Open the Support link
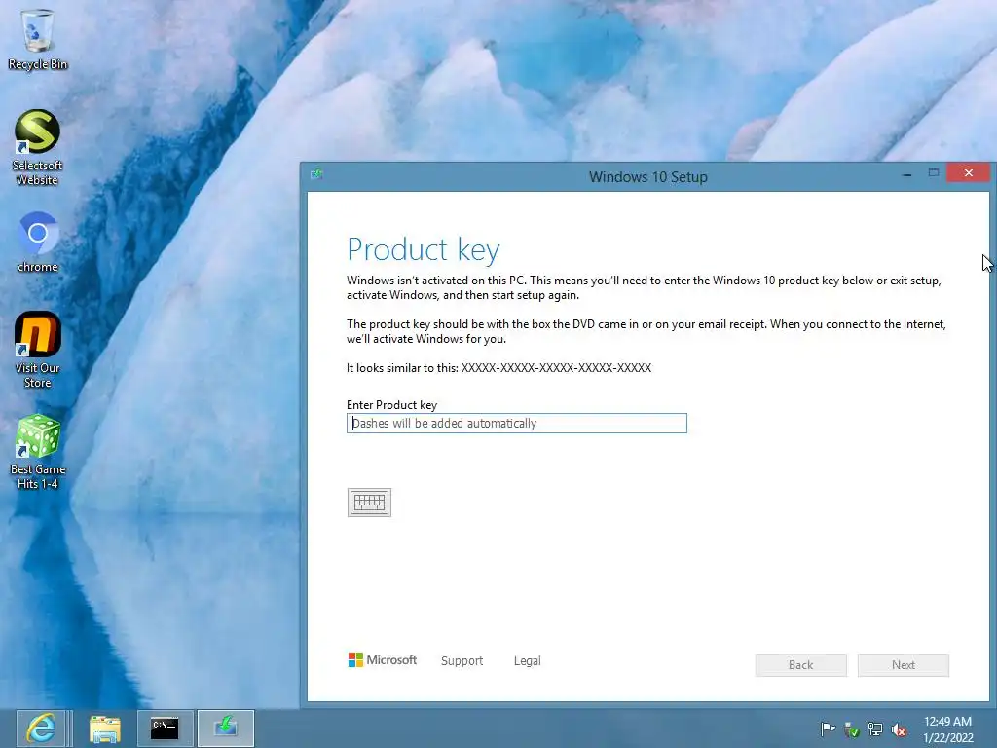 462,661
